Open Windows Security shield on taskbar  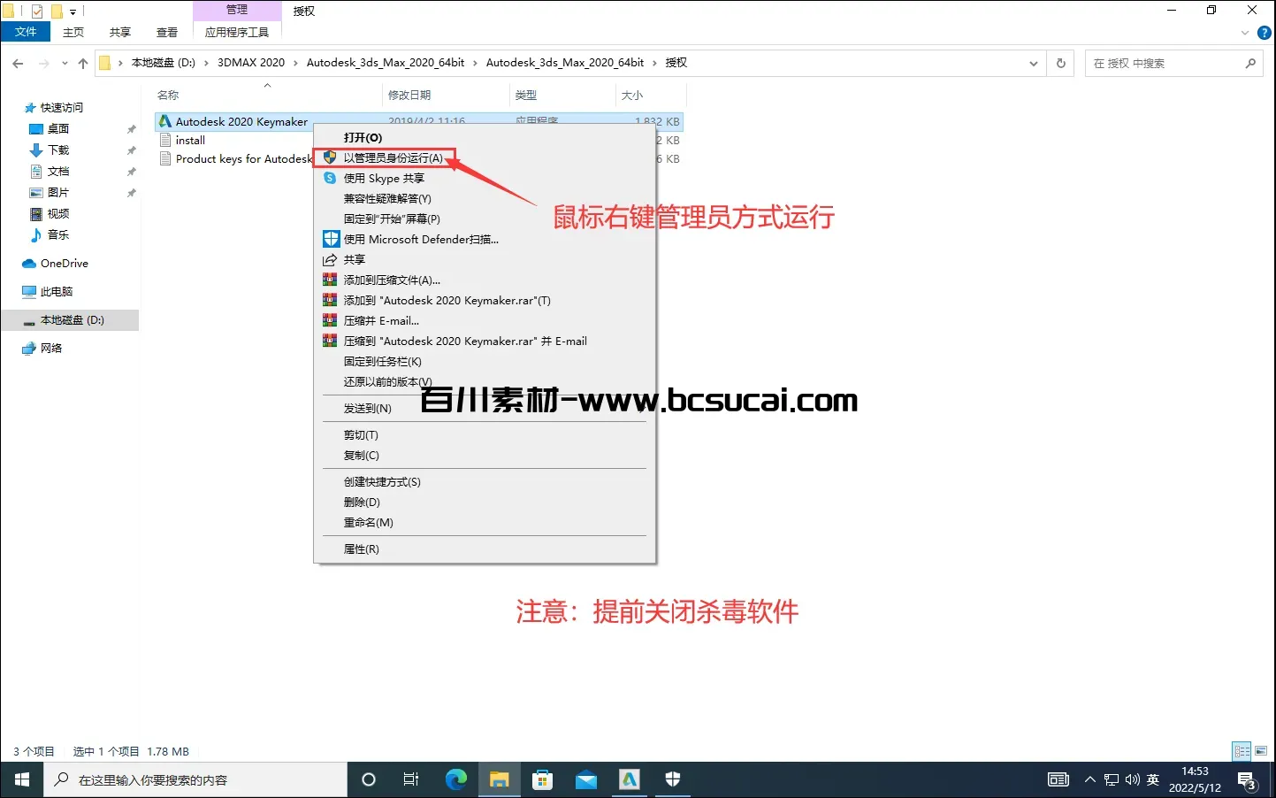coord(673,779)
